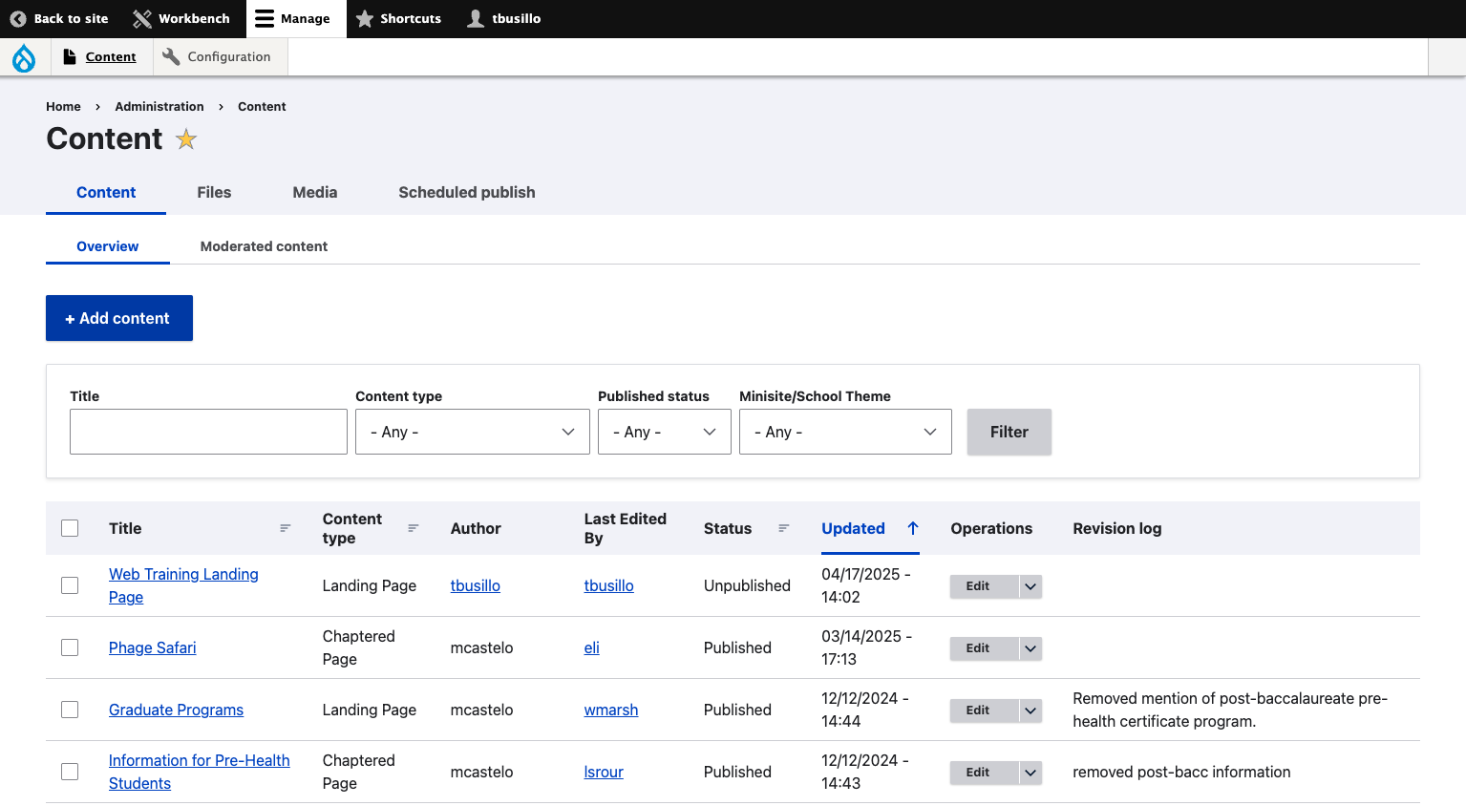Select the Graduate Programs row checkbox
This screenshot has height=806, width=1466.
coord(70,710)
